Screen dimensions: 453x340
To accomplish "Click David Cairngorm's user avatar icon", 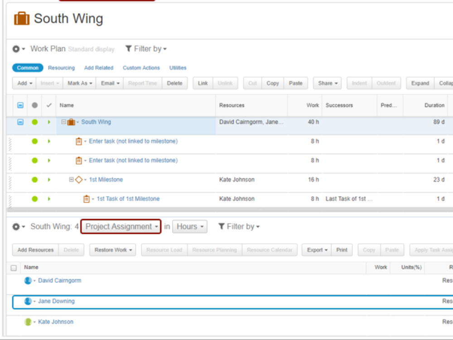I will (x=28, y=281).
